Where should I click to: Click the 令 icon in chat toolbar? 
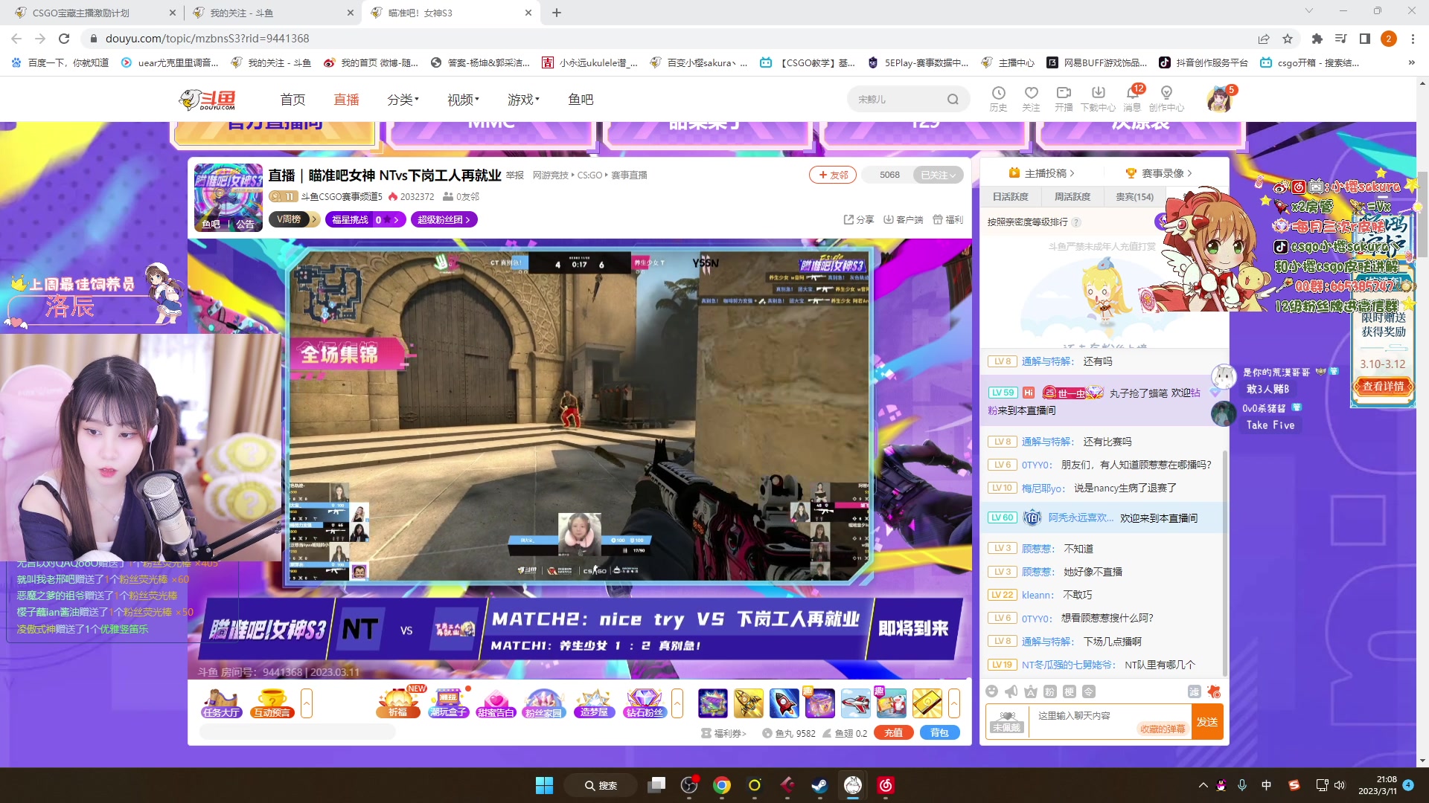(1088, 691)
